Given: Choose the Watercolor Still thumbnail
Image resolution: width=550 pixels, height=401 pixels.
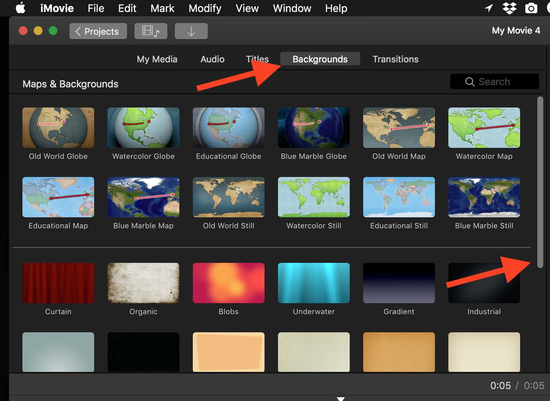Looking at the screenshot, I should coord(314,197).
